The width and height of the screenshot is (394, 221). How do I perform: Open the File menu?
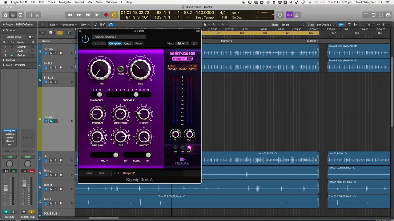33,2
